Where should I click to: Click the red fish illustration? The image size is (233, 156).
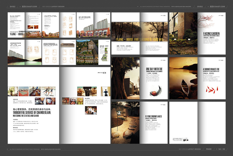pos(212,89)
